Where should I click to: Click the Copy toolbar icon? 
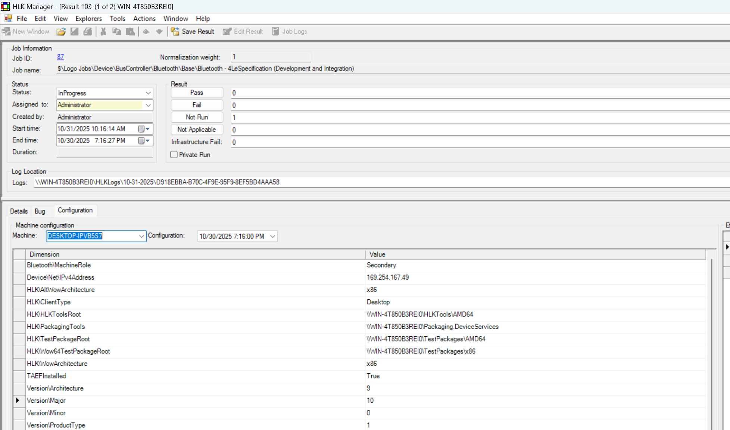point(116,32)
